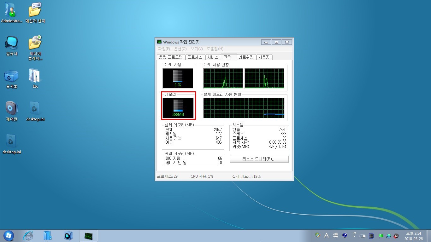
Task: Click Task Manager app icon in title bar
Action: 160,42
